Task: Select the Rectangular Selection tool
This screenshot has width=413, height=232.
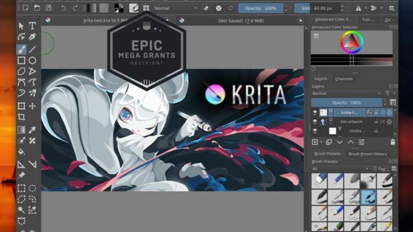Action: pos(21,188)
